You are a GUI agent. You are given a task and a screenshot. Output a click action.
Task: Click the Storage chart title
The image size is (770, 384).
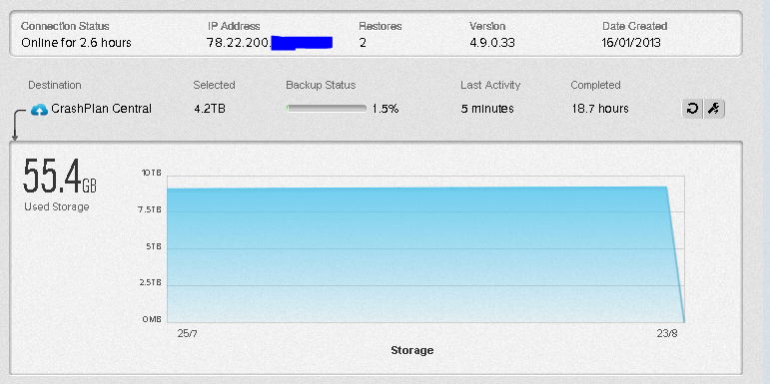tap(412, 350)
